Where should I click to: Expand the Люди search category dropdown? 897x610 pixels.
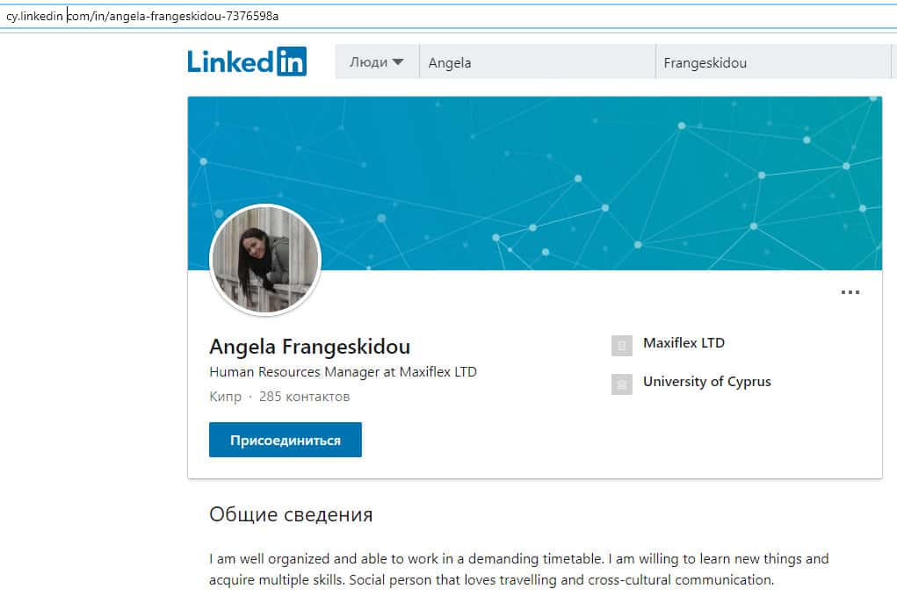[376, 62]
